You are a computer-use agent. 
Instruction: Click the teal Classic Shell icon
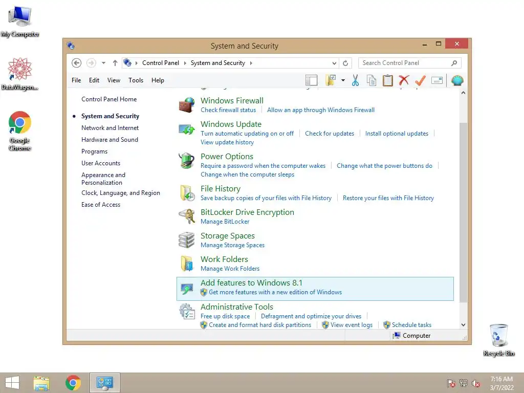457,80
